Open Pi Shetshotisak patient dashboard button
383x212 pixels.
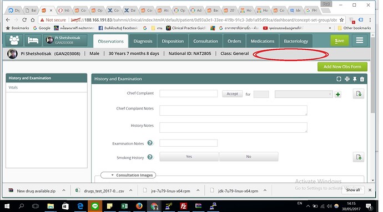pyautogui.click(x=65, y=40)
